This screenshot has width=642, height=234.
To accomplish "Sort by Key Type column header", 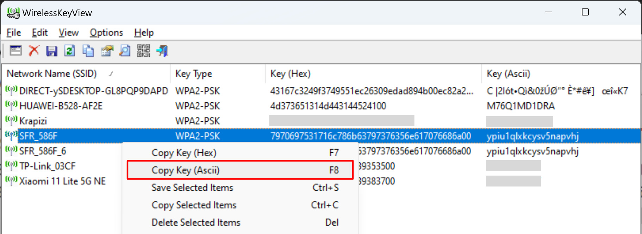I will pyautogui.click(x=218, y=74).
